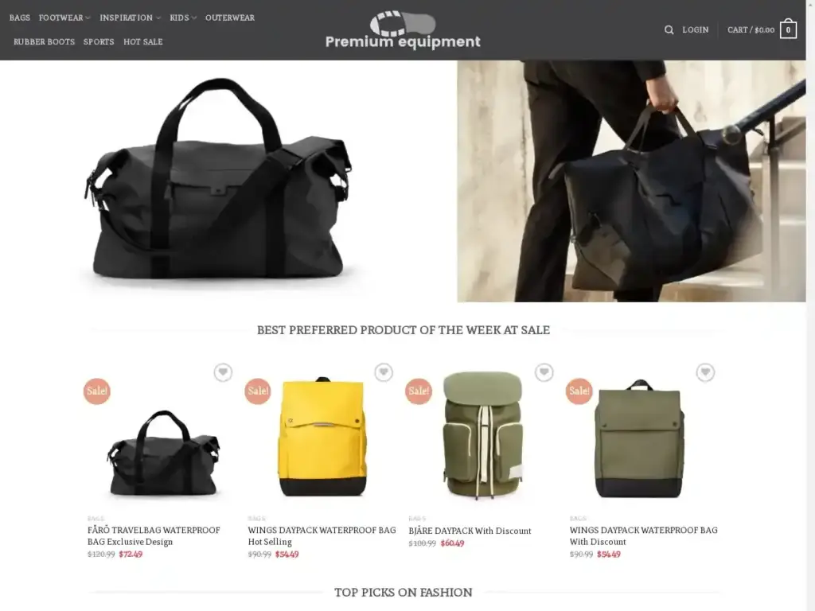The width and height of the screenshot is (815, 611).
Task: Toggle wishlist heart on Bjäre Daypack
Action: 544,372
